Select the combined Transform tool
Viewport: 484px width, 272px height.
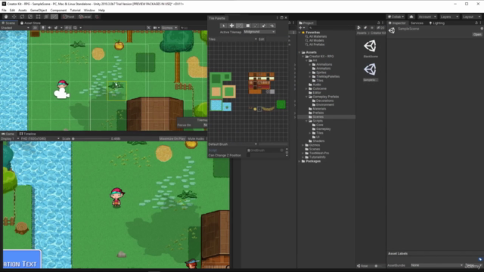46,17
